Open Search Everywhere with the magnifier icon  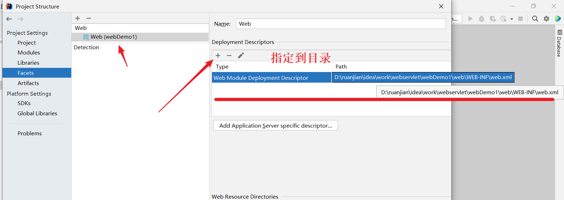click(x=535, y=19)
